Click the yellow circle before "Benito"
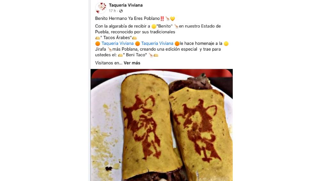The height and width of the screenshot is (181, 321). pyautogui.click(x=154, y=26)
